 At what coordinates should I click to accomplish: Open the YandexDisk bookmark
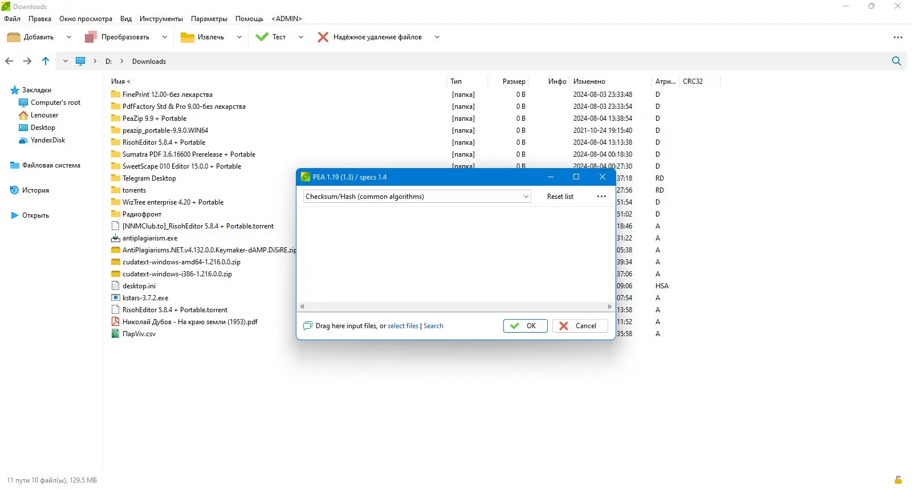click(x=47, y=140)
